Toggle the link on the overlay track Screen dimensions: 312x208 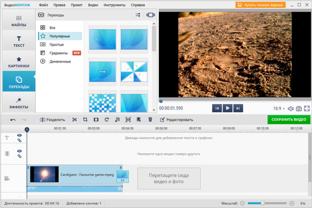click(19, 156)
